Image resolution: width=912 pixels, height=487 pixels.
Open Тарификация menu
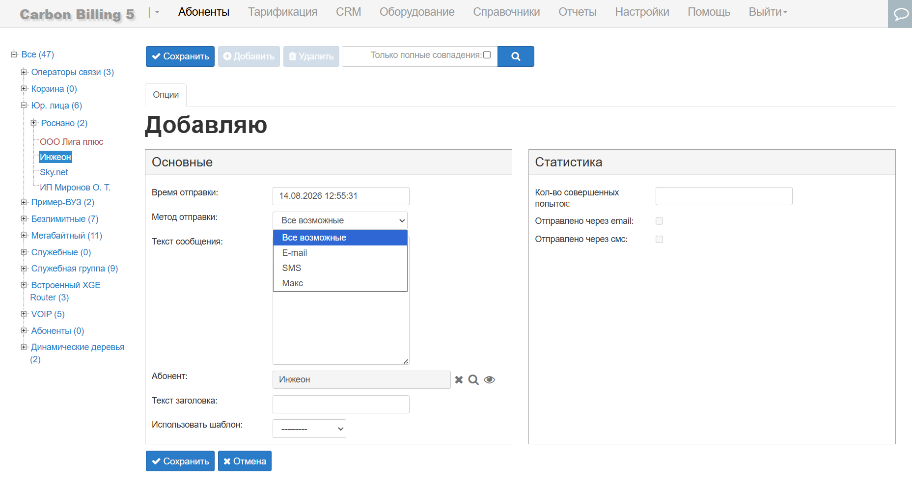click(282, 12)
